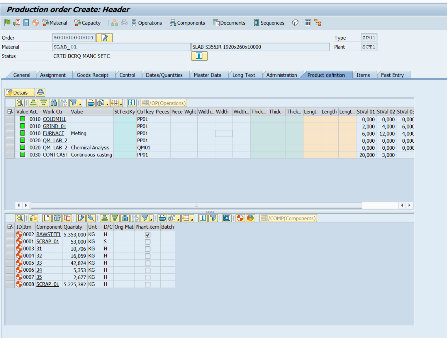The height and width of the screenshot is (338, 447).
Task: Open the FURNACE work center link
Action: coord(53,133)
